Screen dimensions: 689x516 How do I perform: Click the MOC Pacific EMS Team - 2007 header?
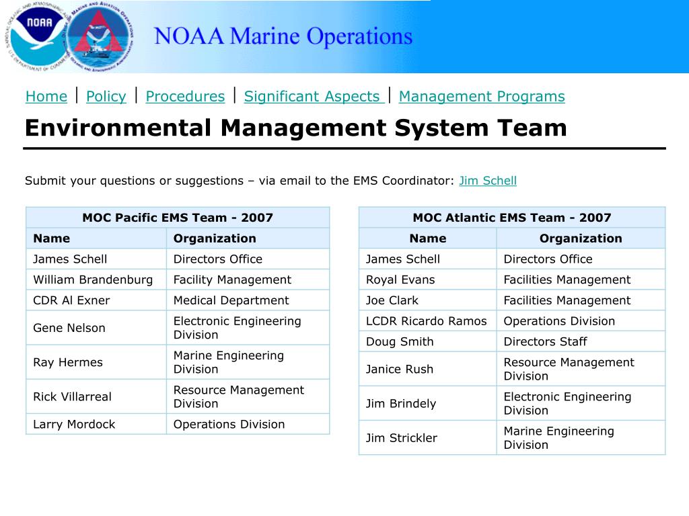point(178,218)
